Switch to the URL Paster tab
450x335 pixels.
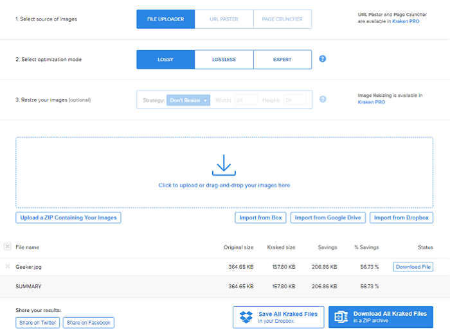tap(223, 19)
